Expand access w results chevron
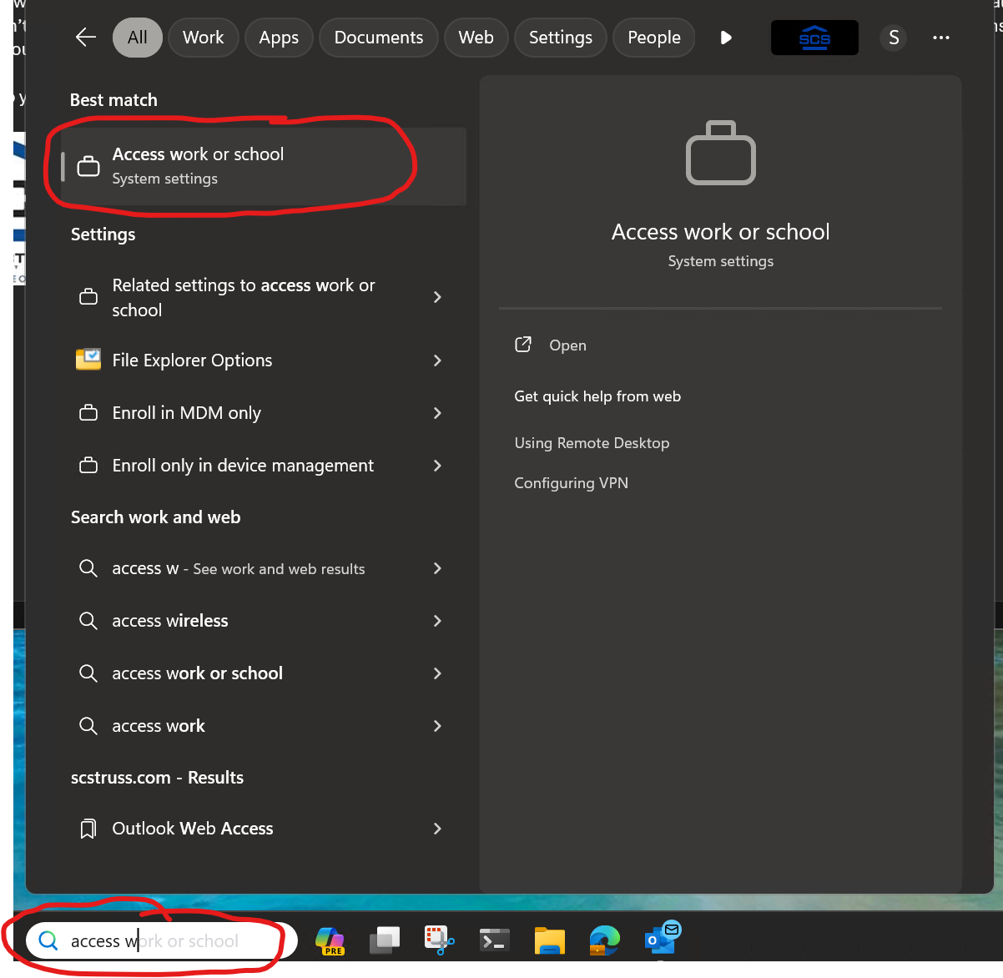 pyautogui.click(x=437, y=568)
